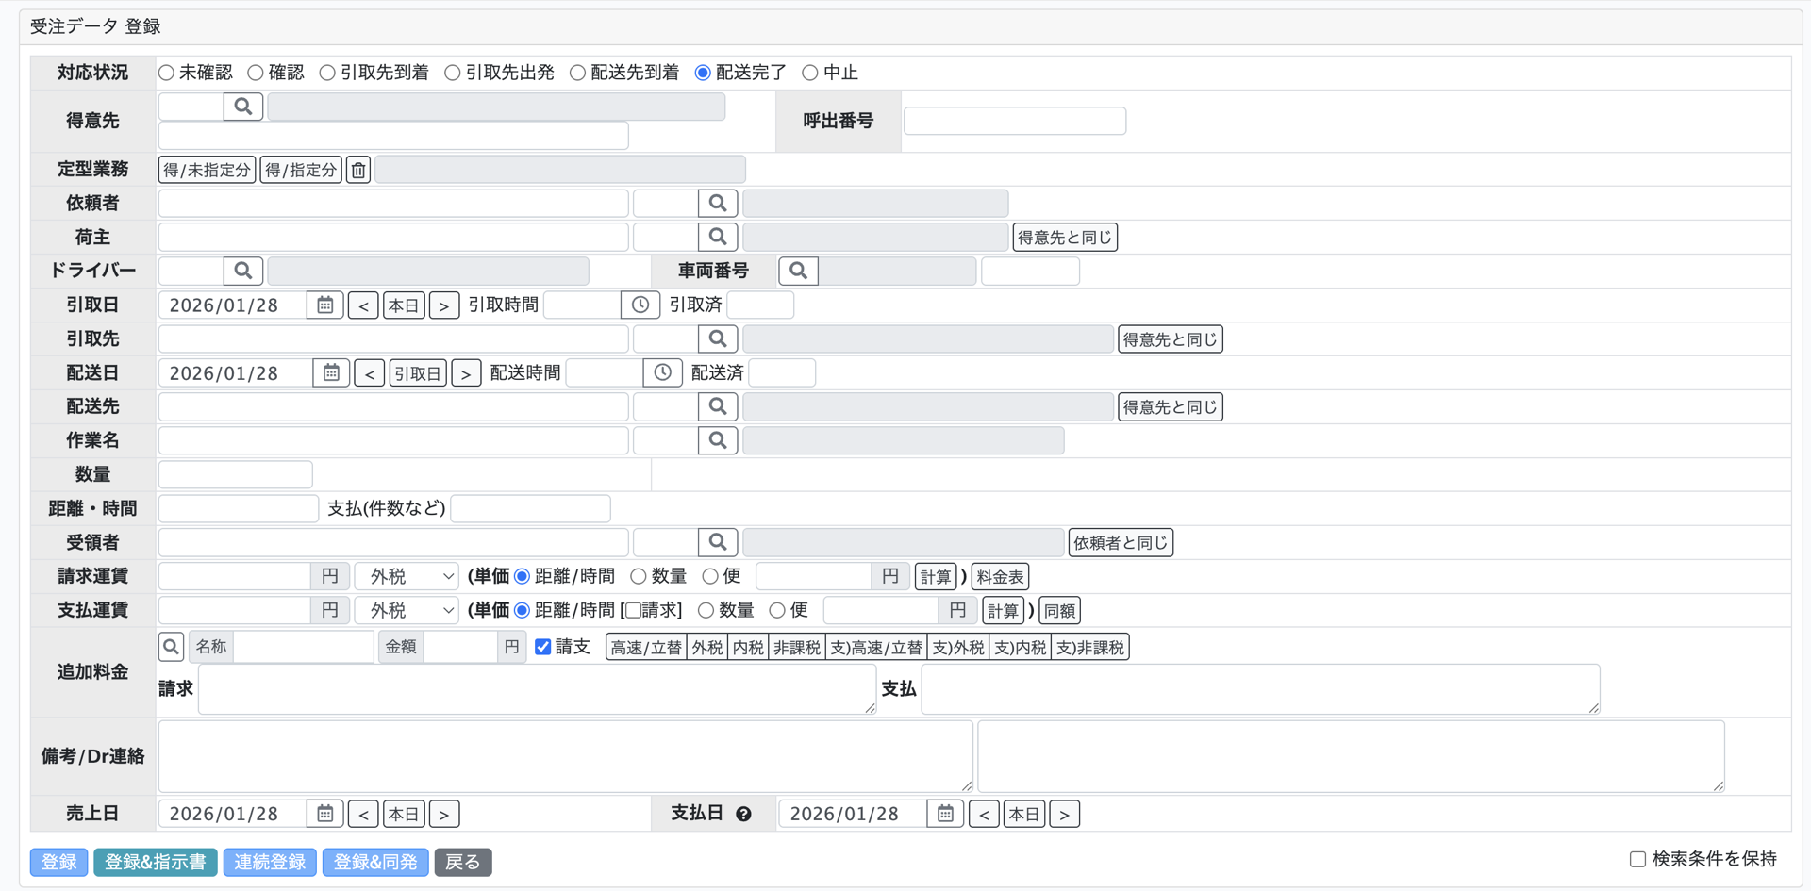
Task: Click the 呼出番号 input field
Action: 1014,121
